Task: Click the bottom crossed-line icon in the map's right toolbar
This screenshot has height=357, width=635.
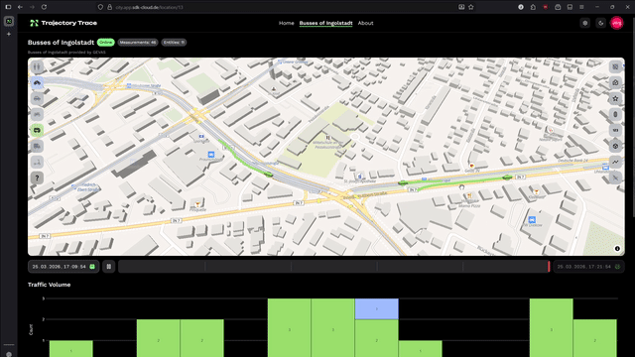Action: click(615, 178)
